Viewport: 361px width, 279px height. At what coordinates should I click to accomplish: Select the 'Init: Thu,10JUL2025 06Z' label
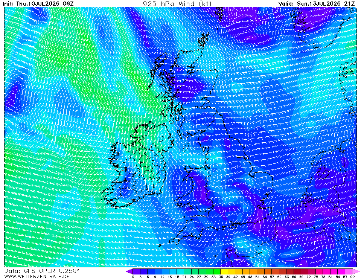coord(38,4)
